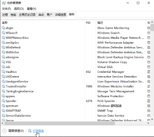Viewport: 154px width, 137px height.
Task: Click the SNMPTRAP service gear icon
Action: [3, 111]
